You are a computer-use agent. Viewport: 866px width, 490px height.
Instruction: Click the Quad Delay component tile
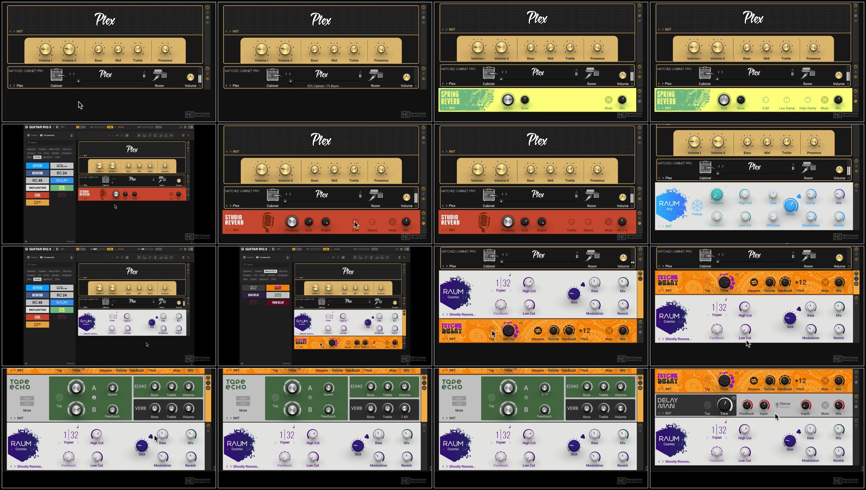pyautogui.click(x=254, y=295)
